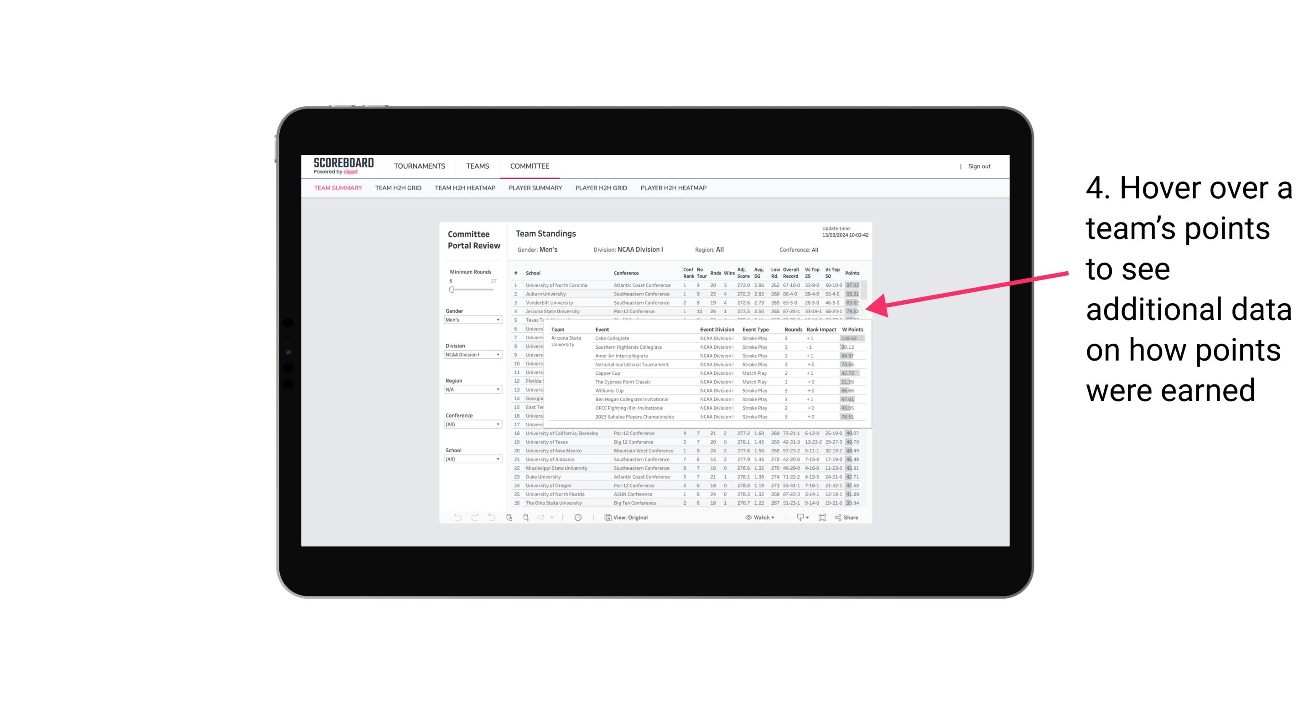Click the clock/update time icon
1309x704 pixels.
point(578,518)
